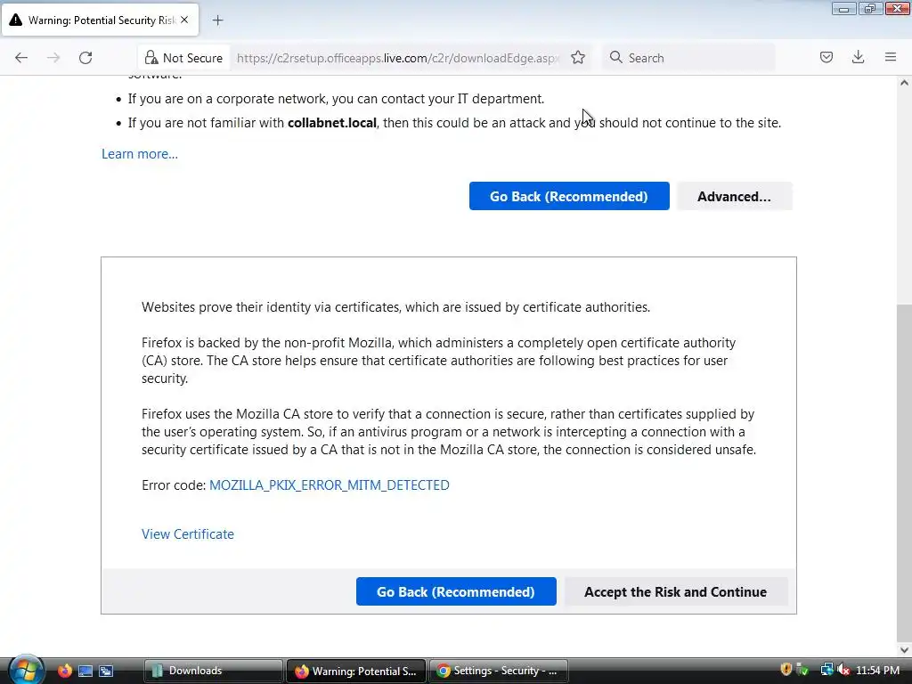
Task: Click the search magnifier icon
Action: click(616, 57)
